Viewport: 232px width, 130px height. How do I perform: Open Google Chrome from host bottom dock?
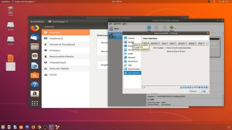point(39,127)
